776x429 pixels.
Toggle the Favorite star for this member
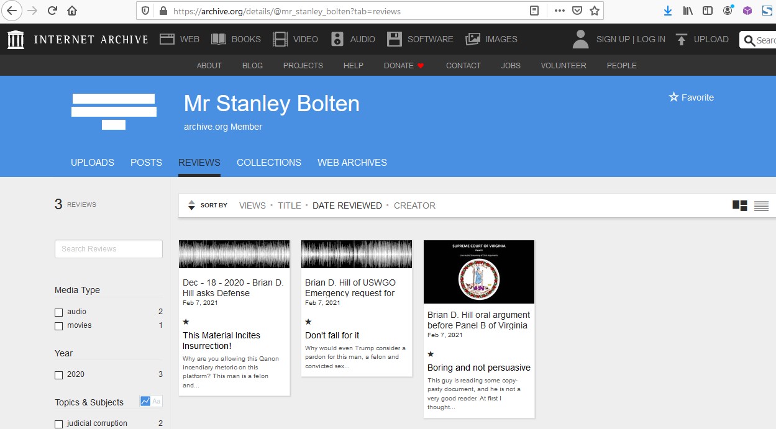point(673,97)
